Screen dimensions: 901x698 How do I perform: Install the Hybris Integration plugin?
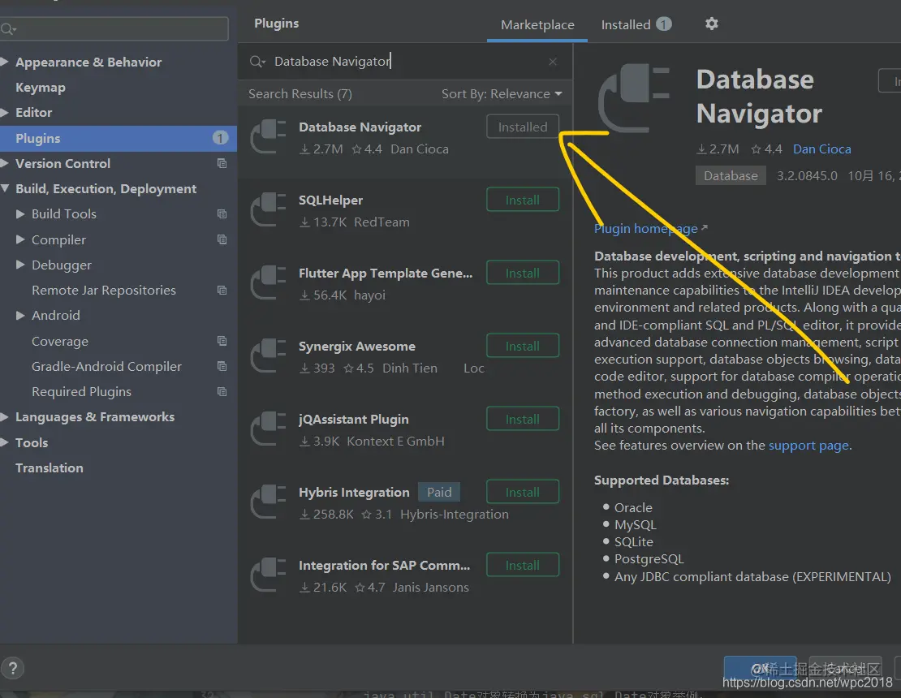(522, 492)
